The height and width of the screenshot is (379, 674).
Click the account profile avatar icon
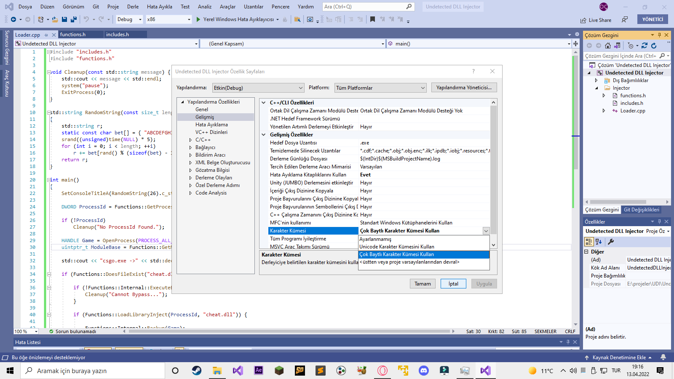[604, 7]
